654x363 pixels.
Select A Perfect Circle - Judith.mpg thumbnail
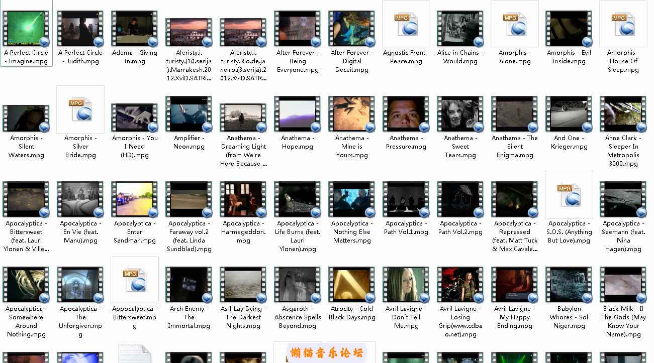[80, 29]
